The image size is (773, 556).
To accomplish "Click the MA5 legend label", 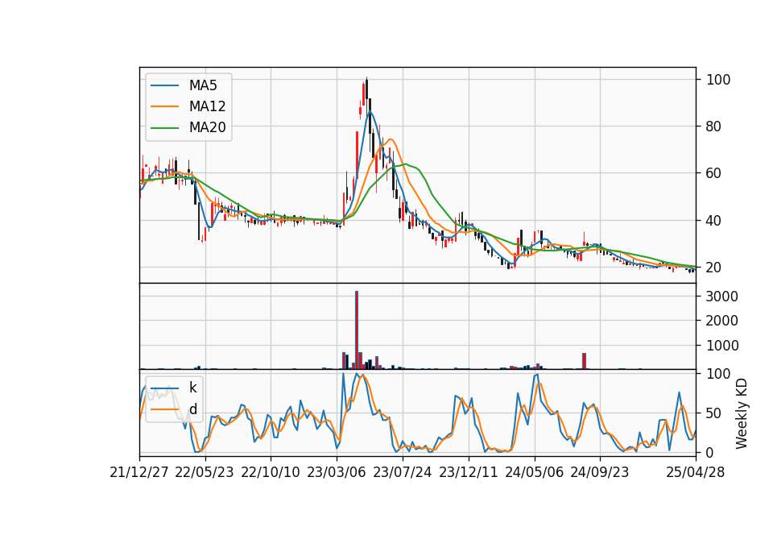I will click(x=203, y=85).
